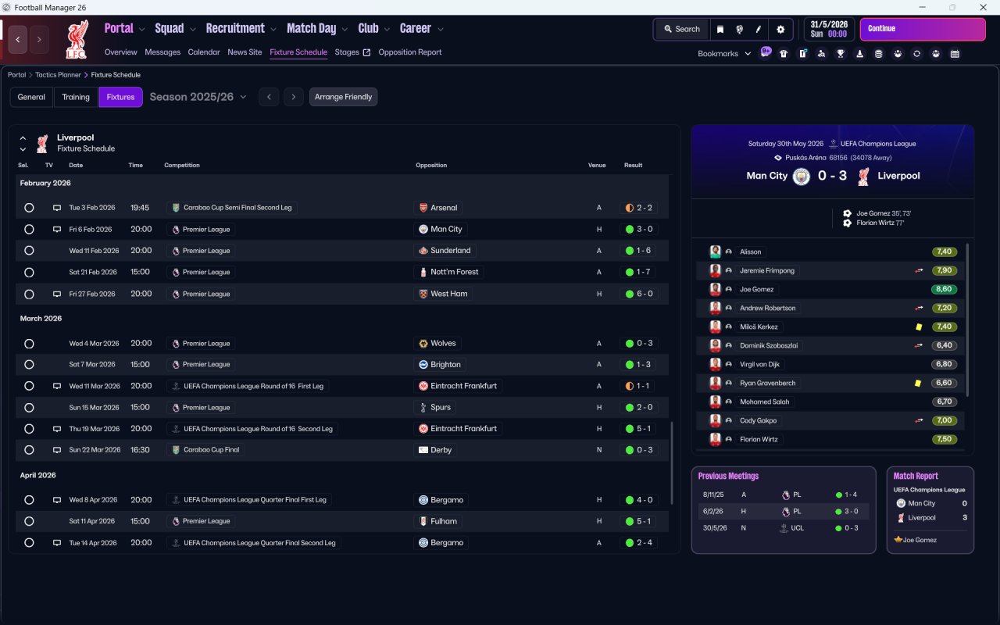Open the Opposition Report sub-tab
The height and width of the screenshot is (625, 1000).
(410, 52)
